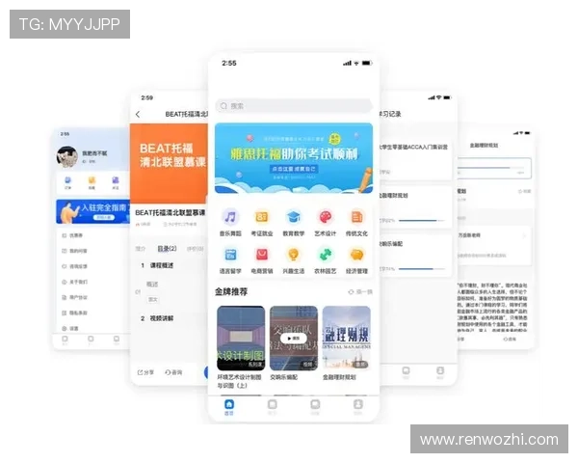
Task: Click the progress bar under 金融理财规划 record
Action: click(x=421, y=221)
